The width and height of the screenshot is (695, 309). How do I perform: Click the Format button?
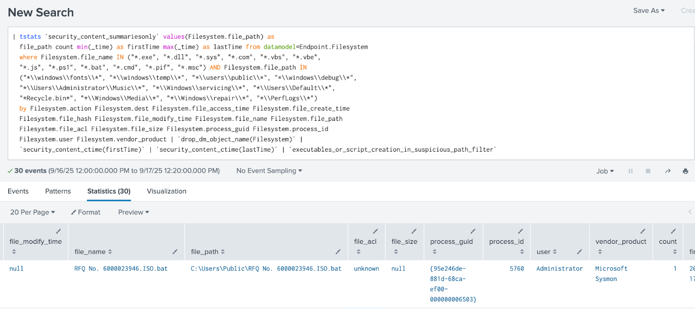[86, 212]
